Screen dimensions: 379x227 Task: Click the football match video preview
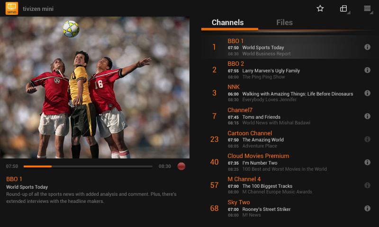95,87
